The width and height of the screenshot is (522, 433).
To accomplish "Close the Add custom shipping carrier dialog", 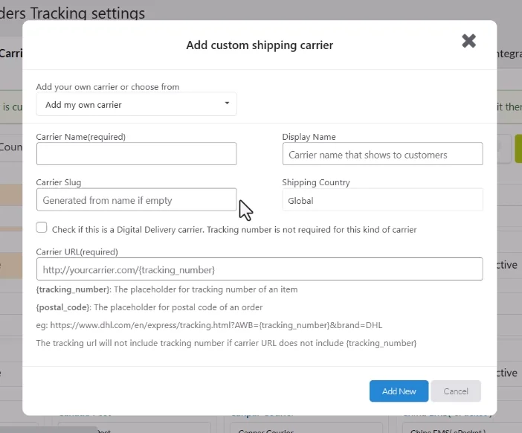I will point(468,41).
